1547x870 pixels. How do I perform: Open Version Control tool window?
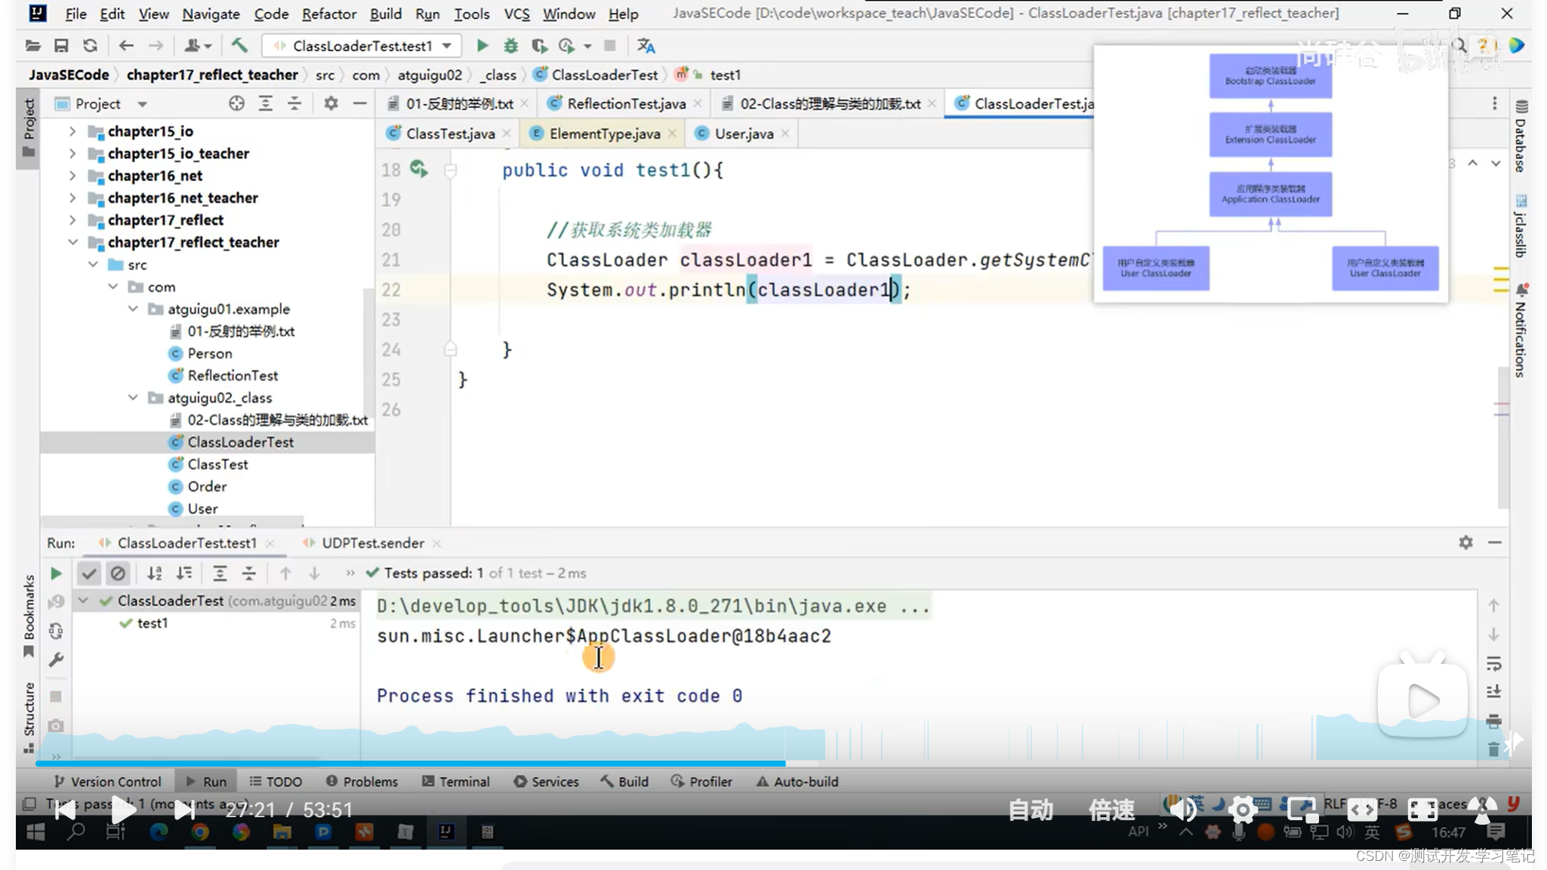click(x=107, y=782)
